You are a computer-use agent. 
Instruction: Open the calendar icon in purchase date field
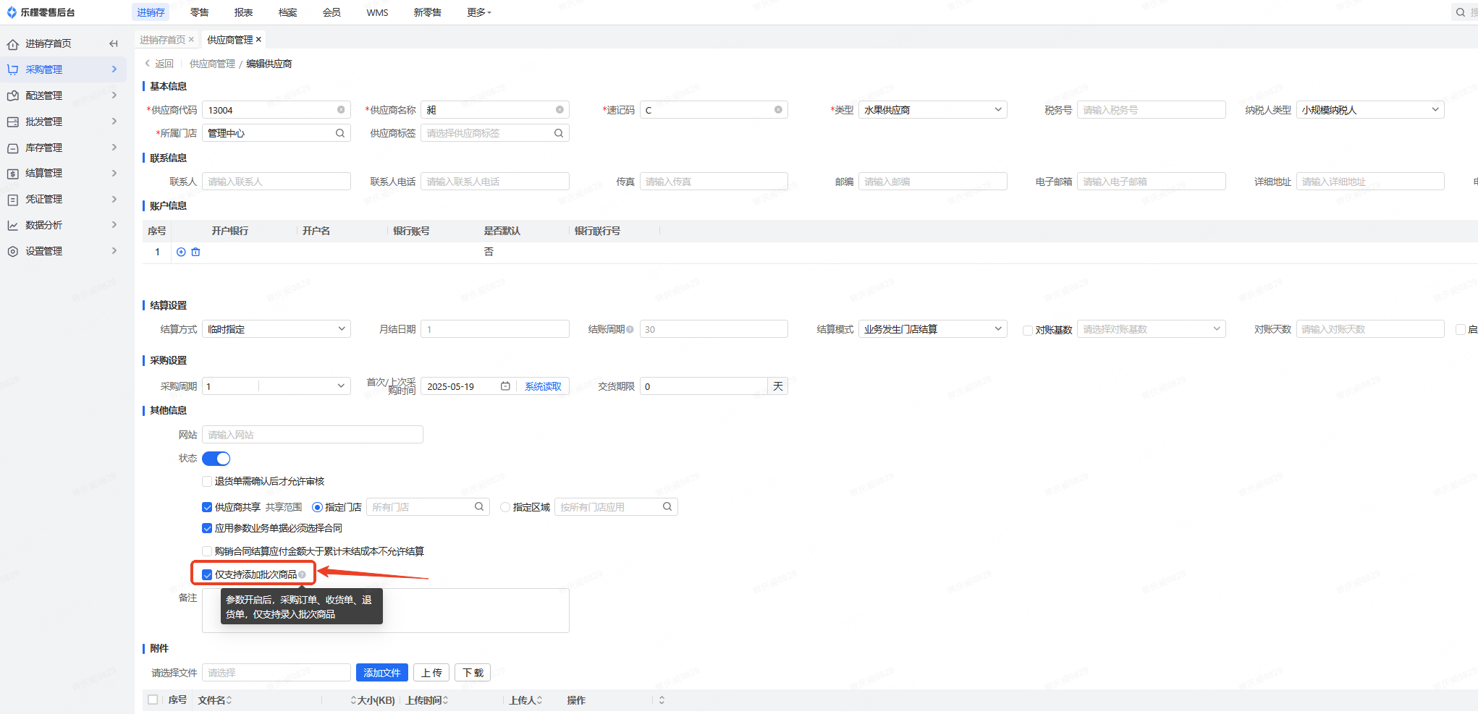click(505, 386)
